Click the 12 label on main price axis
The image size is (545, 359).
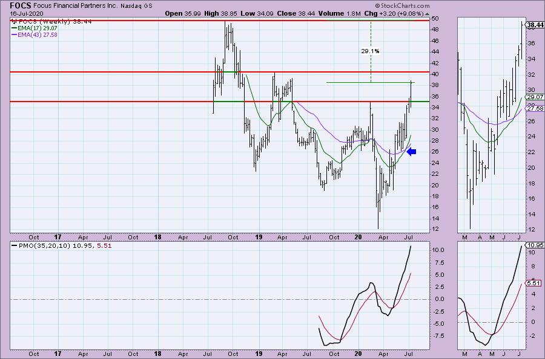[435, 229]
